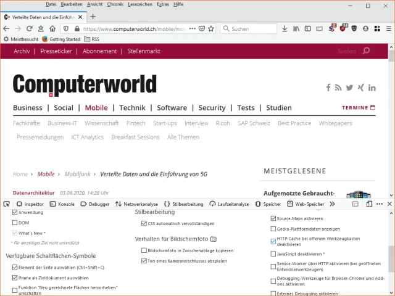This screenshot has height=296, width=395.
Task: Open the Lesezeichen menu
Action: tap(139, 4)
